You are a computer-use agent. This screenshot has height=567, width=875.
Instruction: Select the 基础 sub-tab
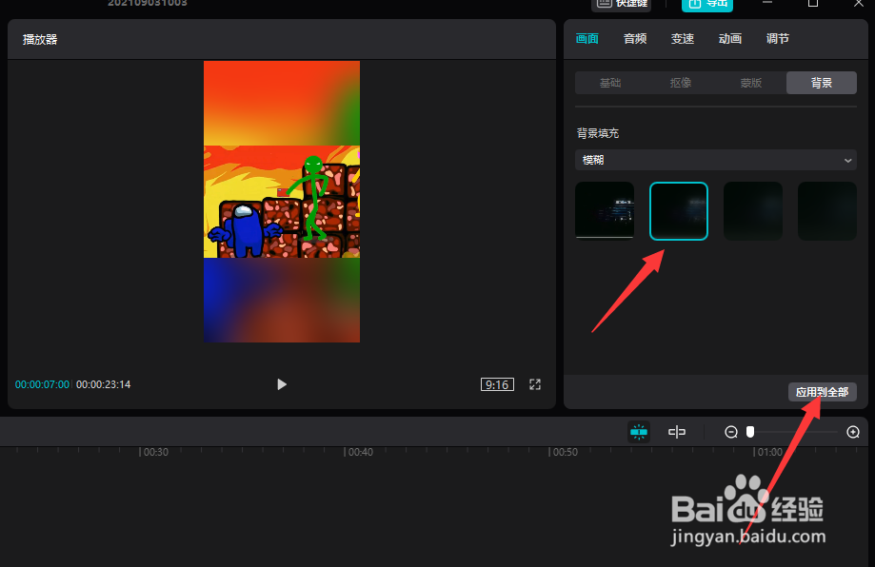(610, 83)
